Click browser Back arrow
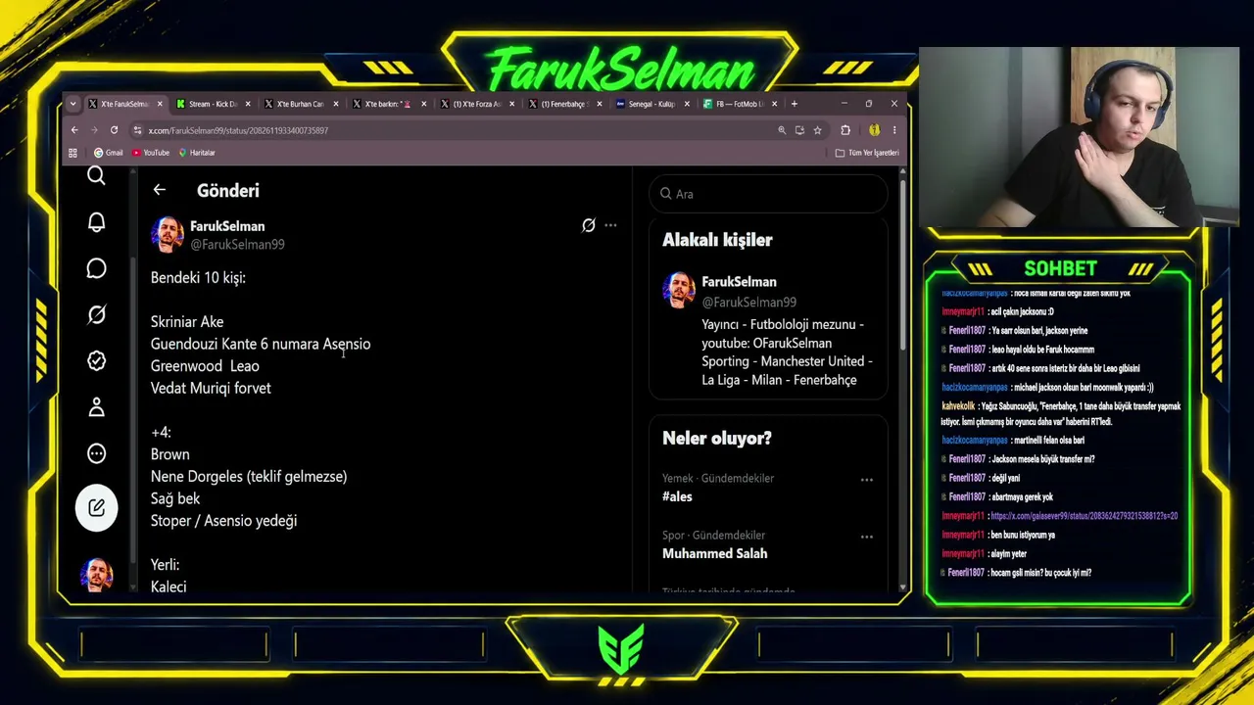 [74, 129]
